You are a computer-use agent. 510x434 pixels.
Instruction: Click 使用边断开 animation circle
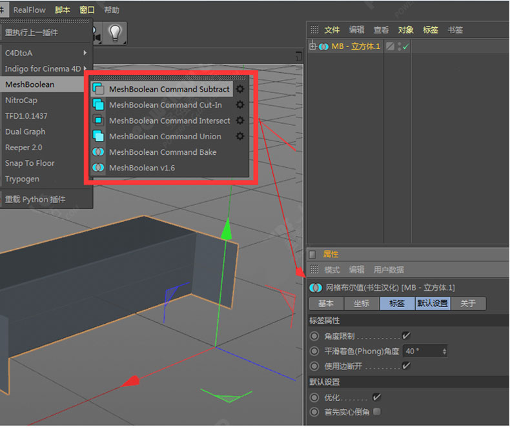(314, 366)
